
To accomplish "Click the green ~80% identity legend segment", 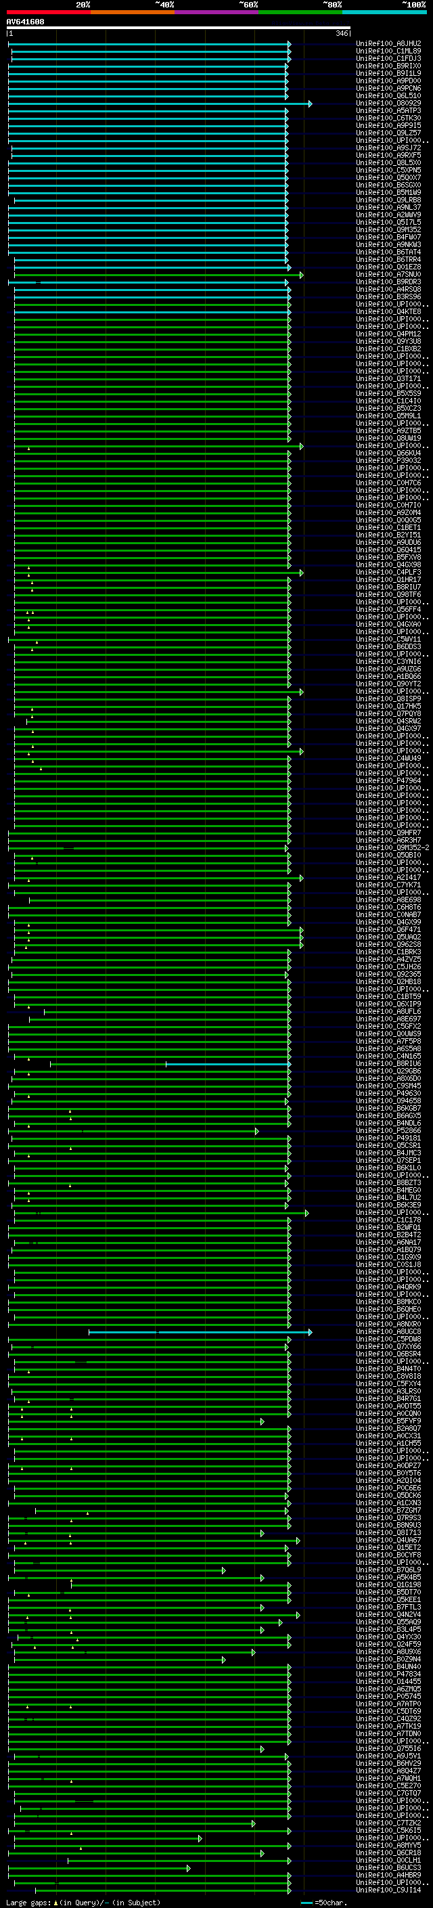I will [300, 12].
